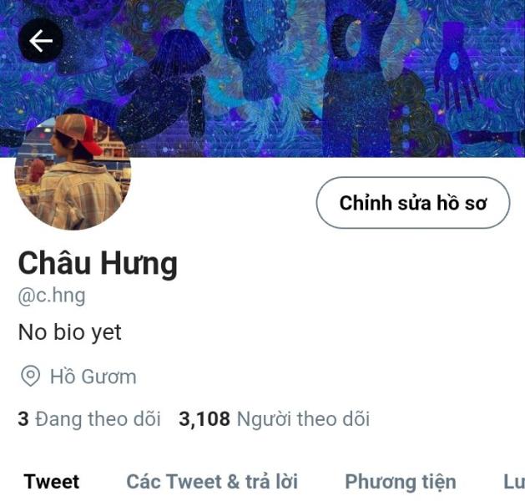Click the location pin icon
This screenshot has width=525, height=501.
tap(31, 376)
